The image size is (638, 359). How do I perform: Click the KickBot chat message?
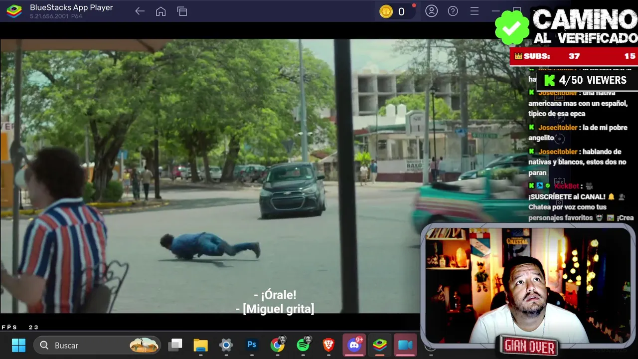pos(581,202)
